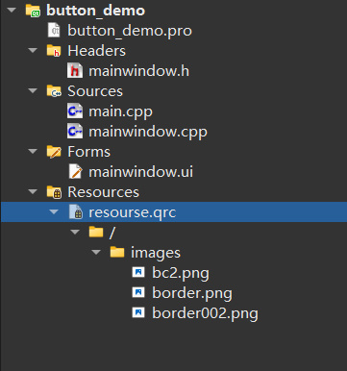This screenshot has height=371, width=347.
Task: Collapse the Forms folder arrow
Action: click(x=33, y=151)
